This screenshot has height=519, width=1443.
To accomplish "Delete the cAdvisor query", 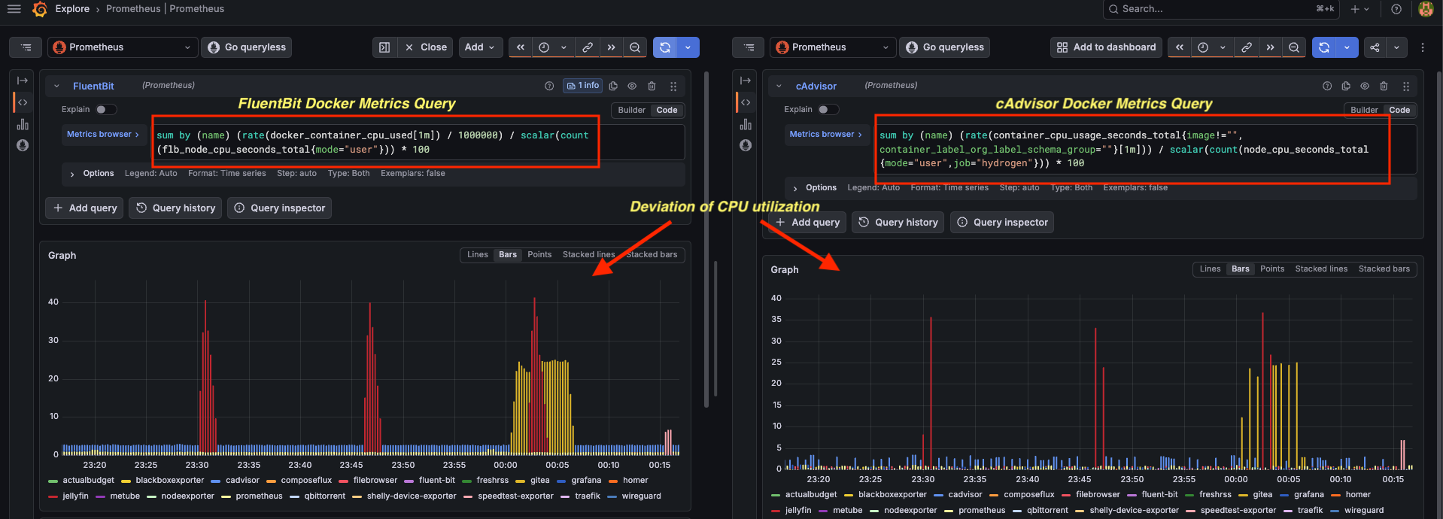I will pyautogui.click(x=1384, y=86).
